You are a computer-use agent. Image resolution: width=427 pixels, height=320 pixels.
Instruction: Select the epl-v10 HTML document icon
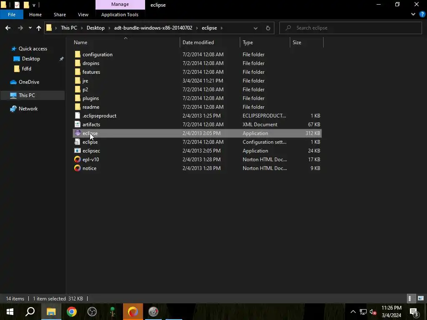(x=78, y=159)
